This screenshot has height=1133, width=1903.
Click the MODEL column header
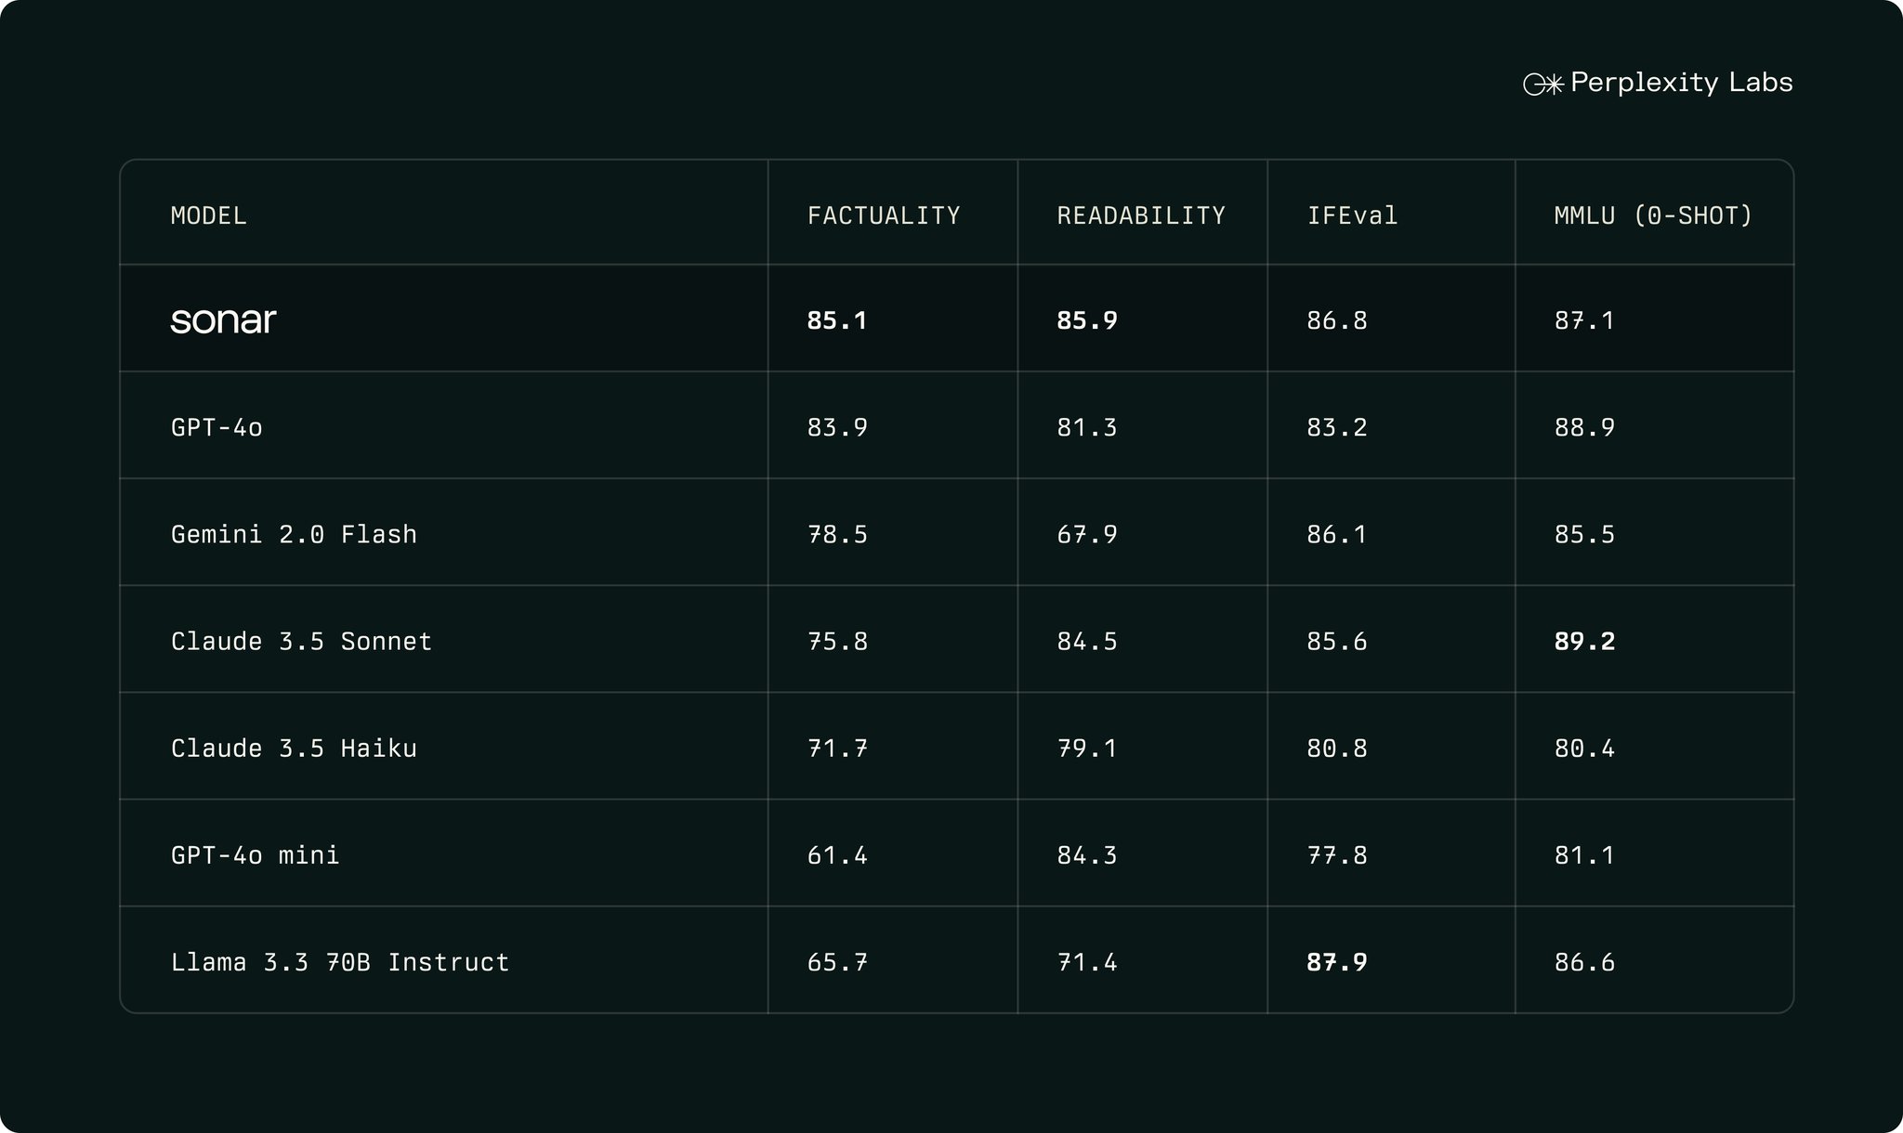(209, 215)
